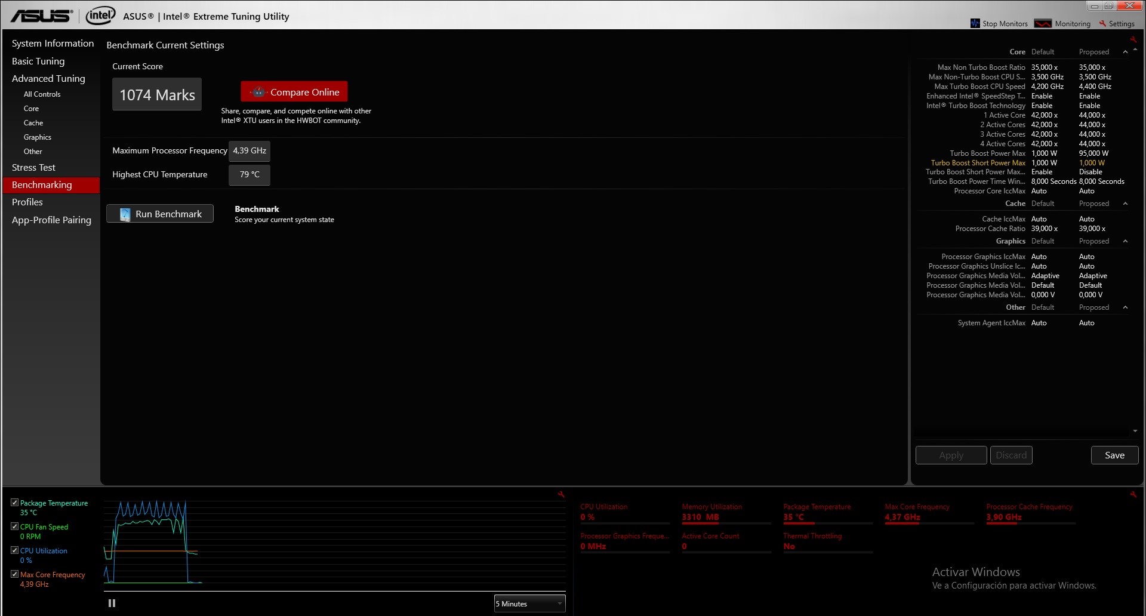Click the wrench icon above monitor graph
The width and height of the screenshot is (1146, 616).
pos(561,494)
